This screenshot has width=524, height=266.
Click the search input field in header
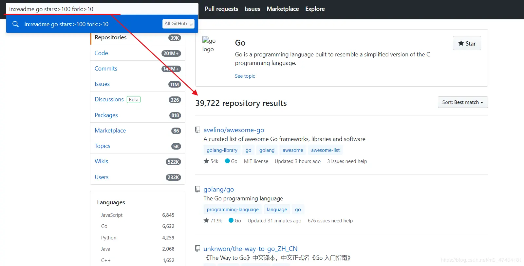(x=102, y=9)
